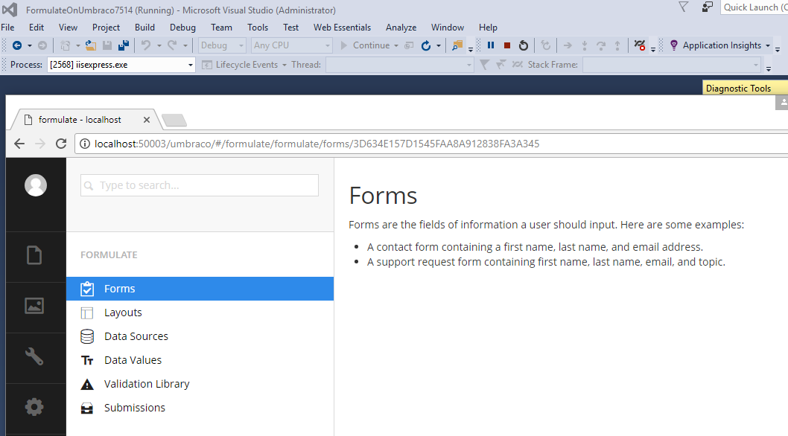Open the Build menu

[x=144, y=28]
